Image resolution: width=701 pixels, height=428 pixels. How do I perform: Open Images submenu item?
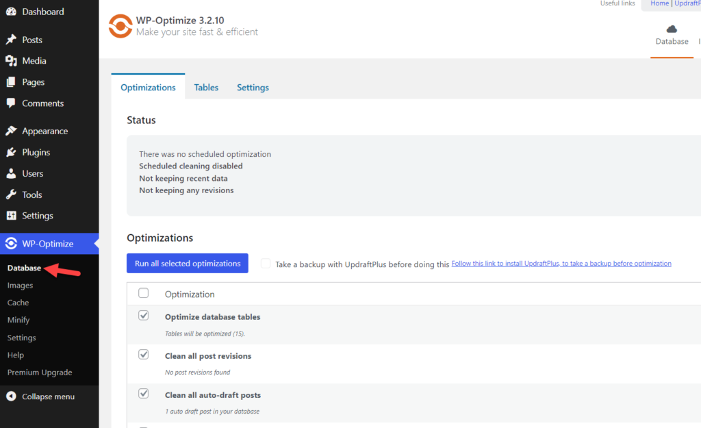tap(20, 286)
